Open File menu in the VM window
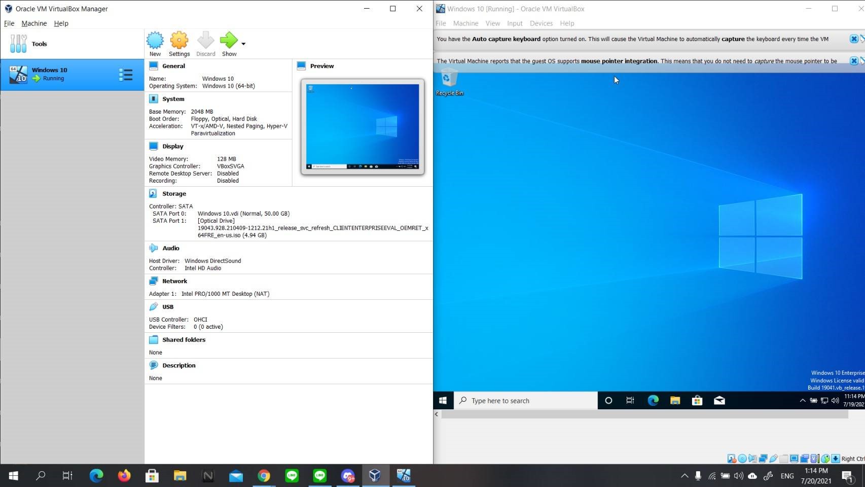The width and height of the screenshot is (865, 487). tap(441, 23)
